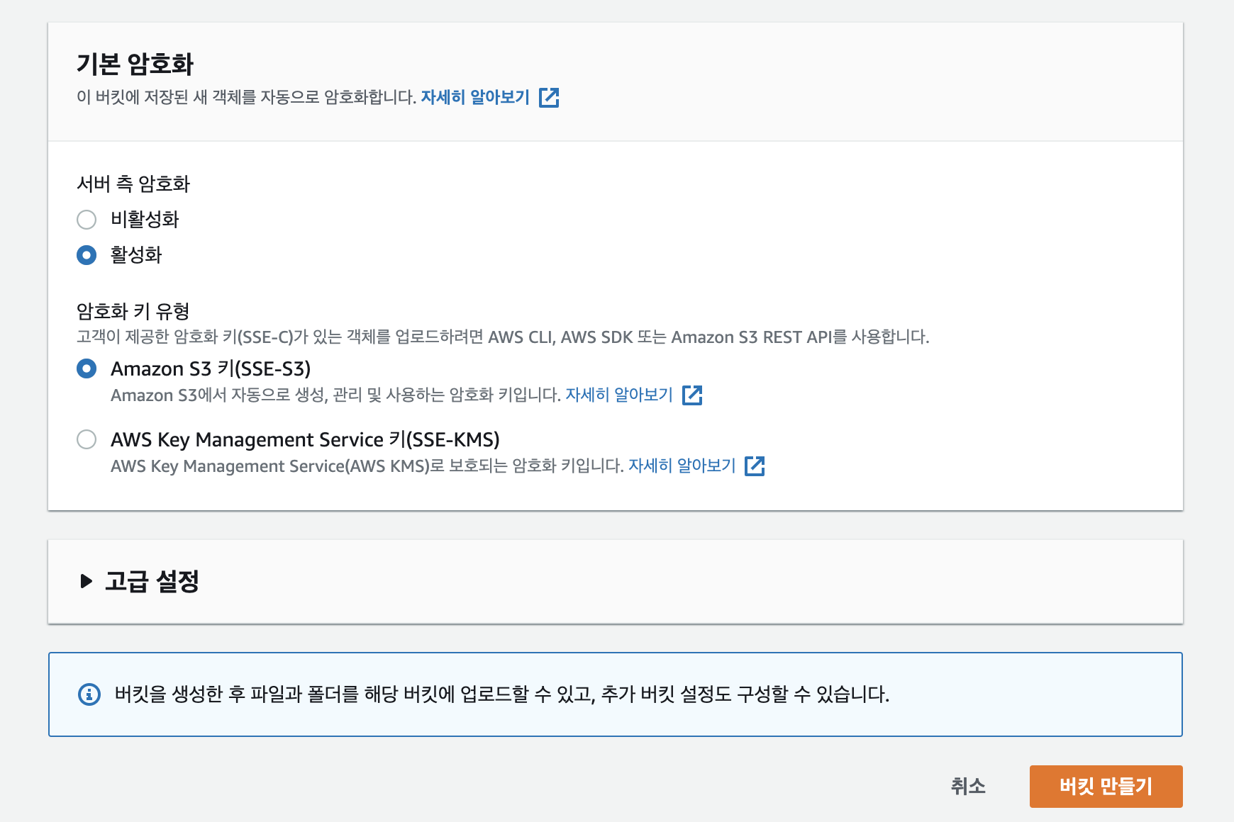Image resolution: width=1234 pixels, height=822 pixels.
Task: Click external link icon on SSE-KMS description
Action: (755, 466)
